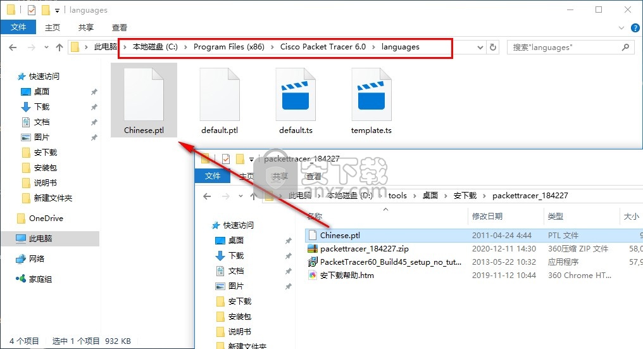Open 文档 in packettracer_184227 sidebar
Screen dimensions: 643x349
point(230,271)
